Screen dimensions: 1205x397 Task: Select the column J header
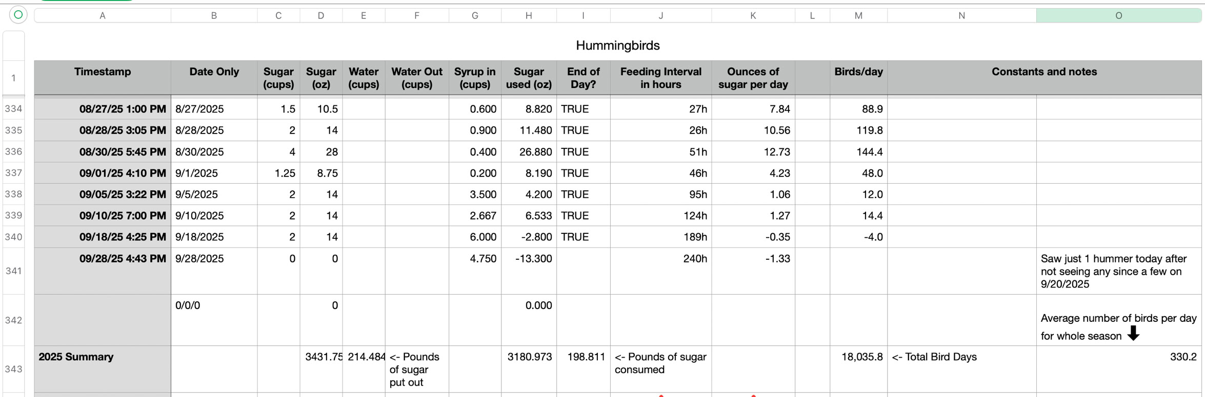click(660, 16)
